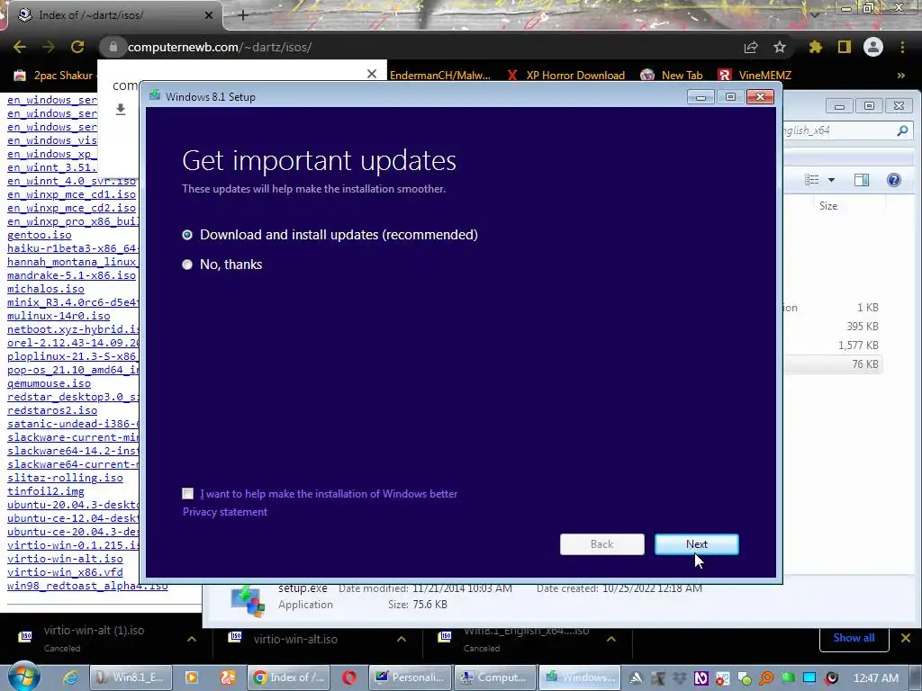922x691 pixels.
Task: Click the setup.exe icon in details pane
Action: 248,602
